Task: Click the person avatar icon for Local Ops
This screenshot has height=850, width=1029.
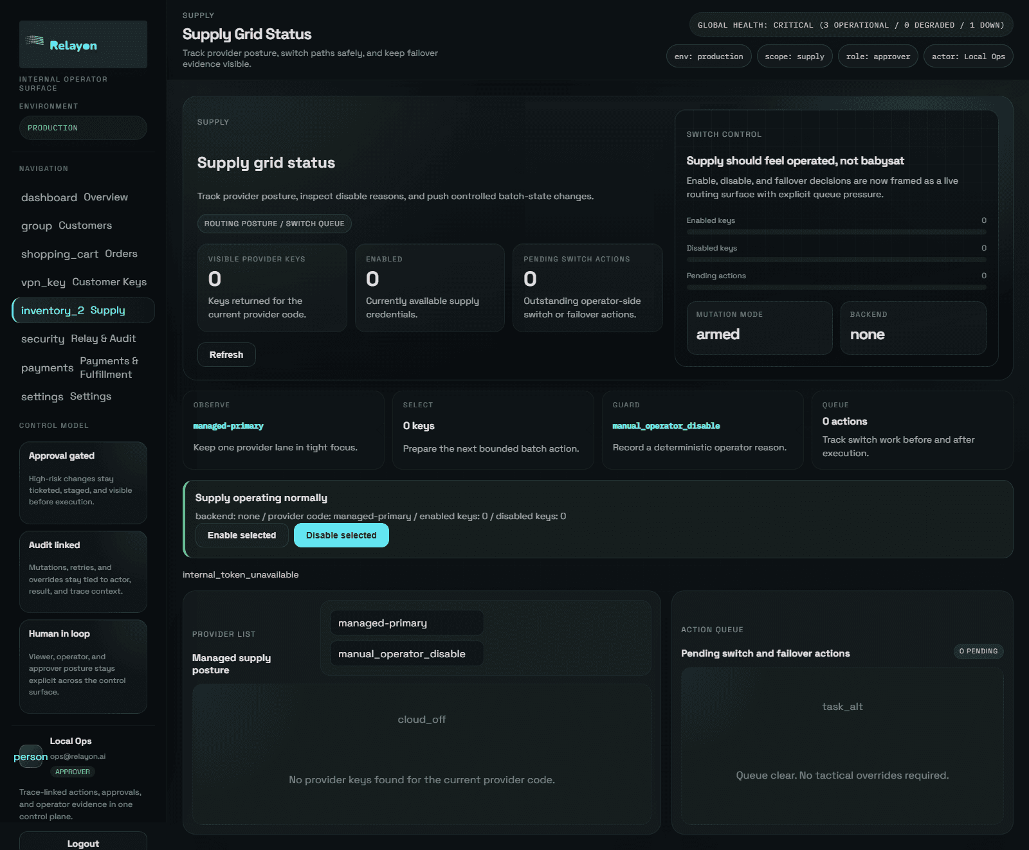Action: coord(30,757)
